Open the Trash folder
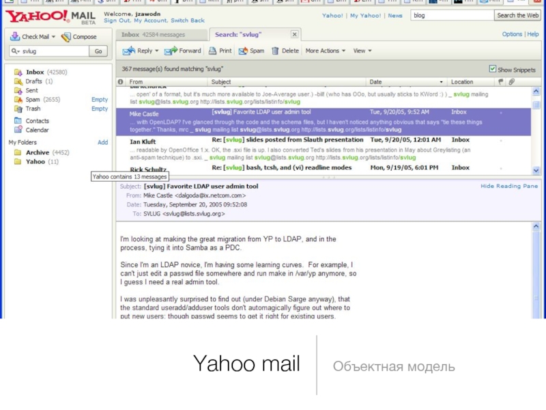Image resolution: width=546 pixels, height=410 pixels. click(x=33, y=109)
